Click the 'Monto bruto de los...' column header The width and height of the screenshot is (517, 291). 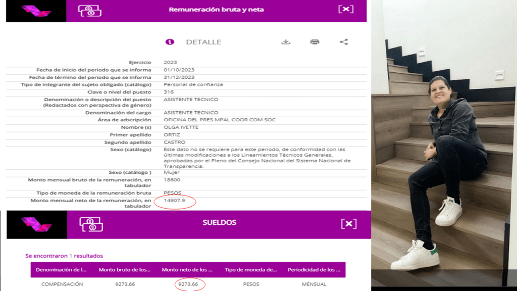click(x=125, y=270)
